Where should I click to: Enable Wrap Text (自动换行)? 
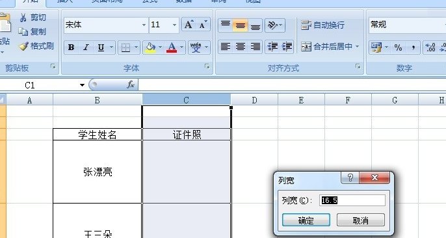pyautogui.click(x=322, y=25)
